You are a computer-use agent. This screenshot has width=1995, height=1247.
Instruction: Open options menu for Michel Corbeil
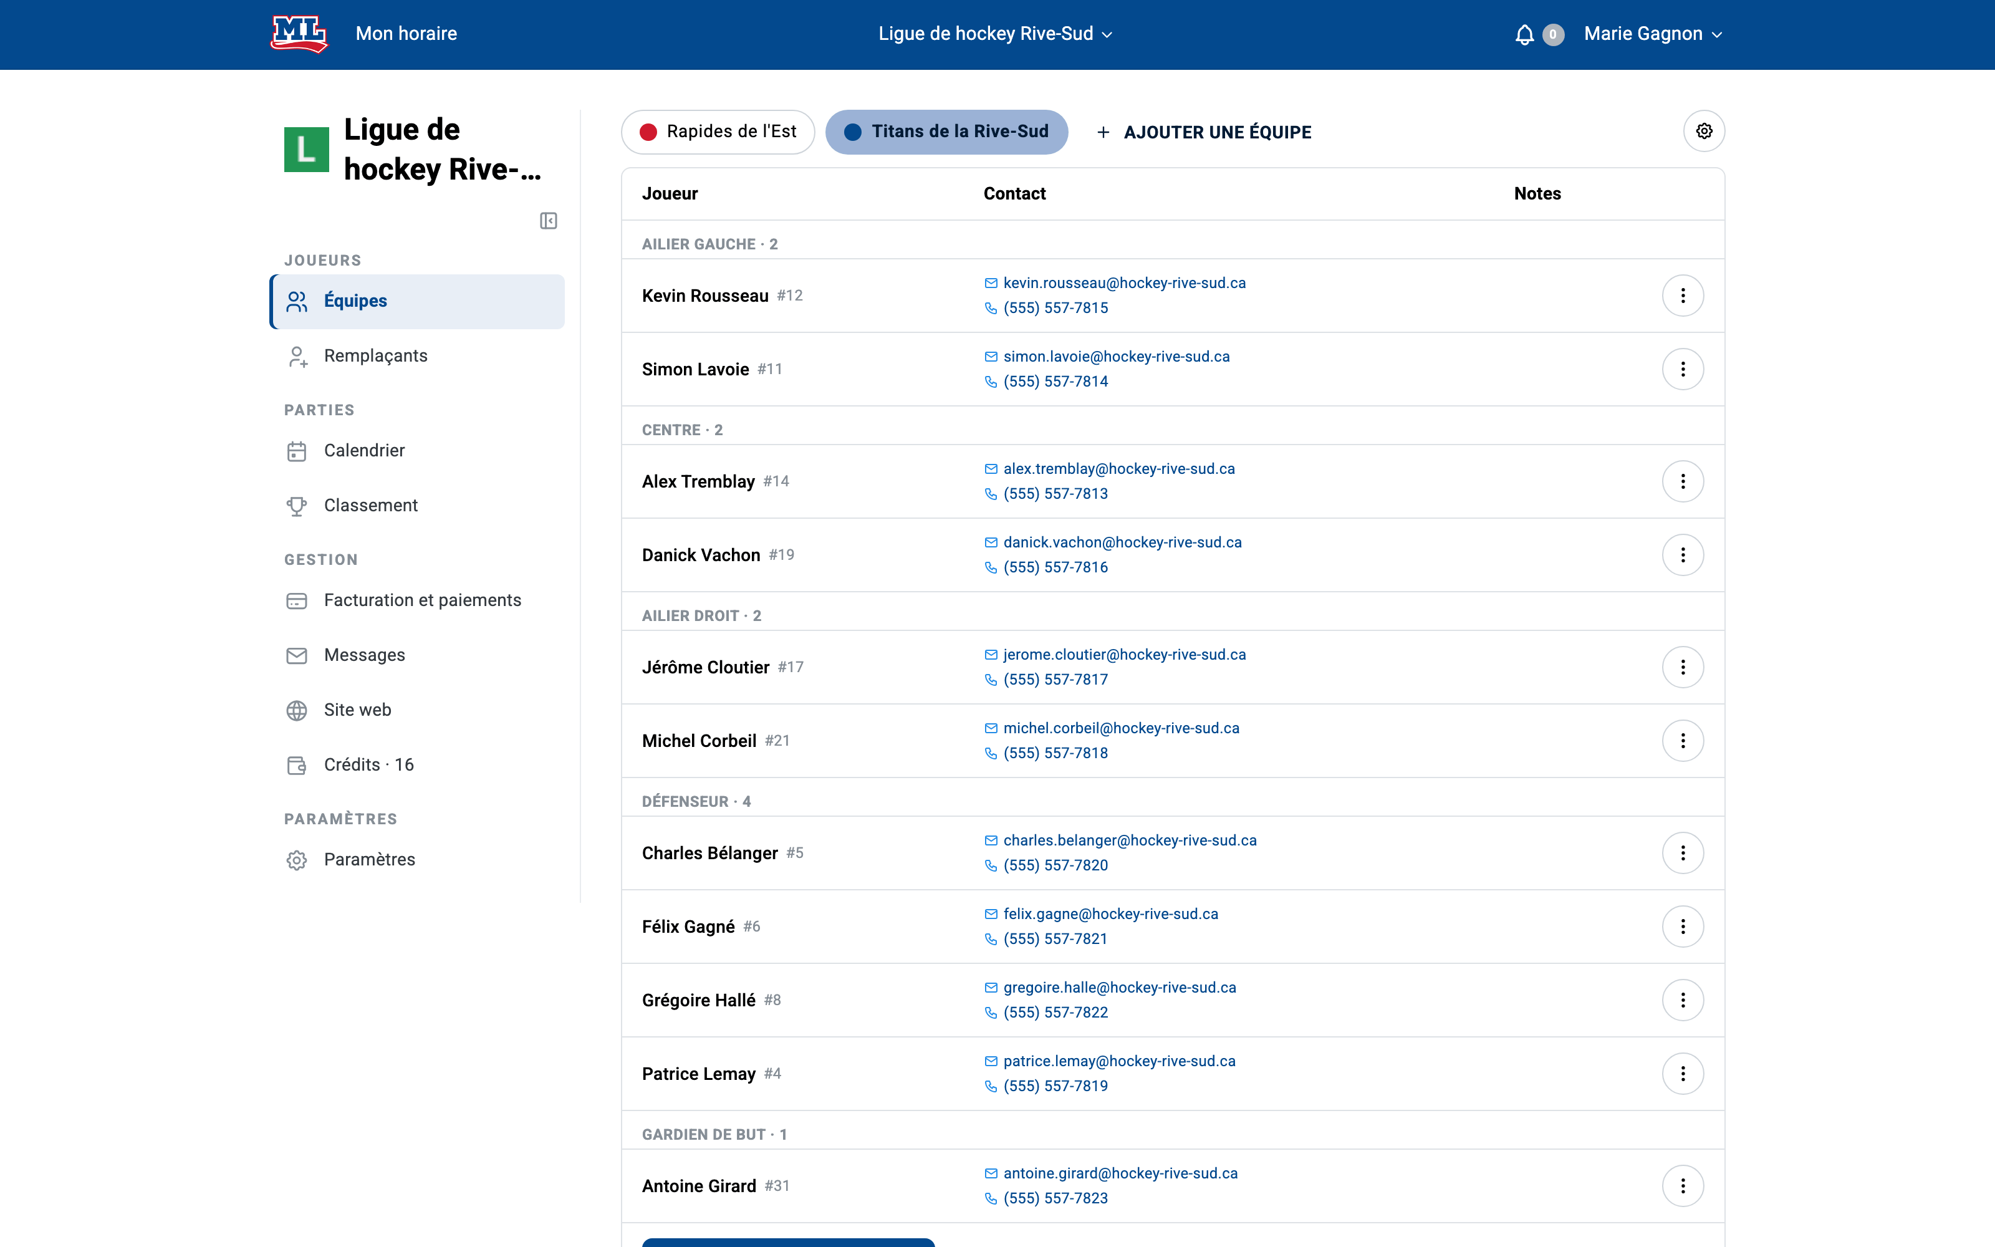click(x=1683, y=740)
